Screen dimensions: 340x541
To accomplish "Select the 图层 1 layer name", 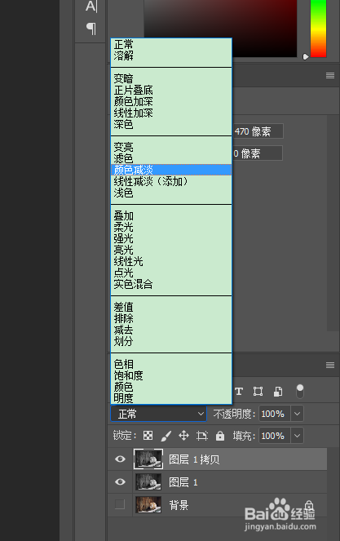I will click(183, 482).
